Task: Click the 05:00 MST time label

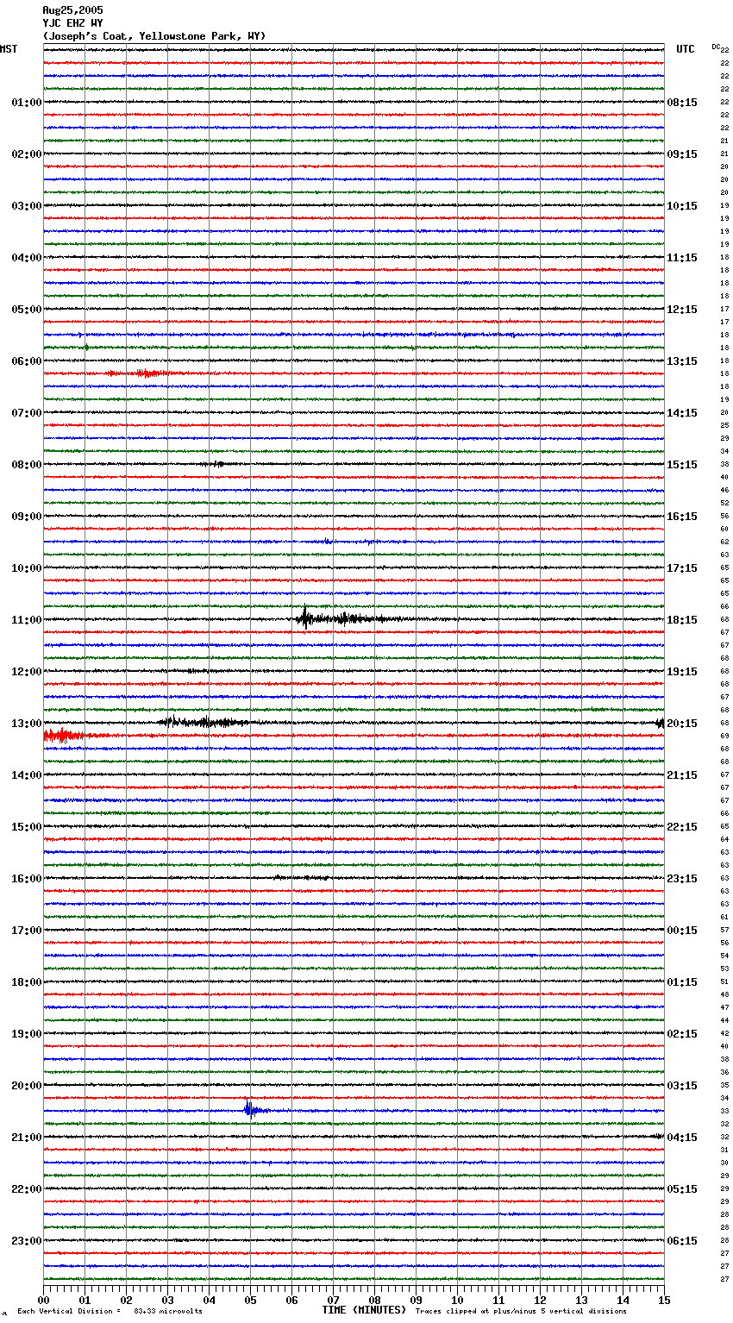Action: [x=27, y=310]
